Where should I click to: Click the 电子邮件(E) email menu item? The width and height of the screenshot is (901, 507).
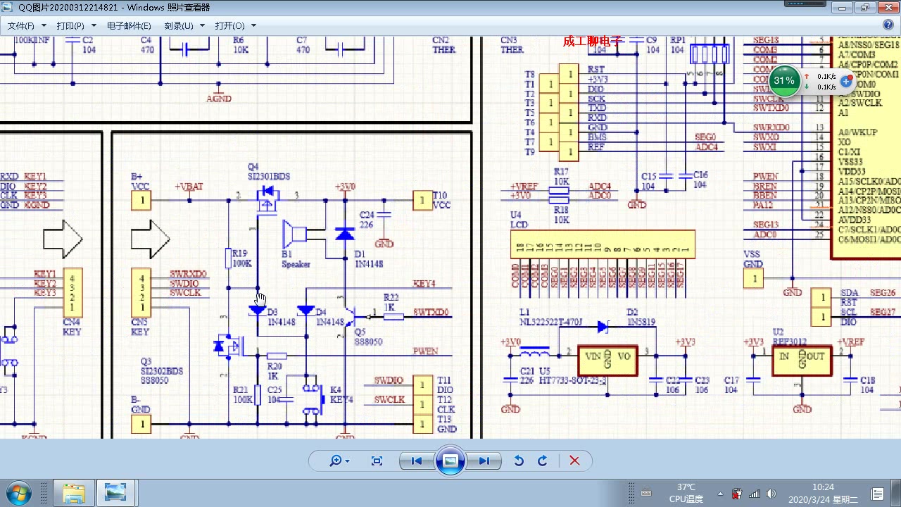point(129,25)
